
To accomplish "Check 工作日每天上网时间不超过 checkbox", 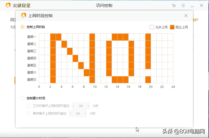I will tap(28, 106).
